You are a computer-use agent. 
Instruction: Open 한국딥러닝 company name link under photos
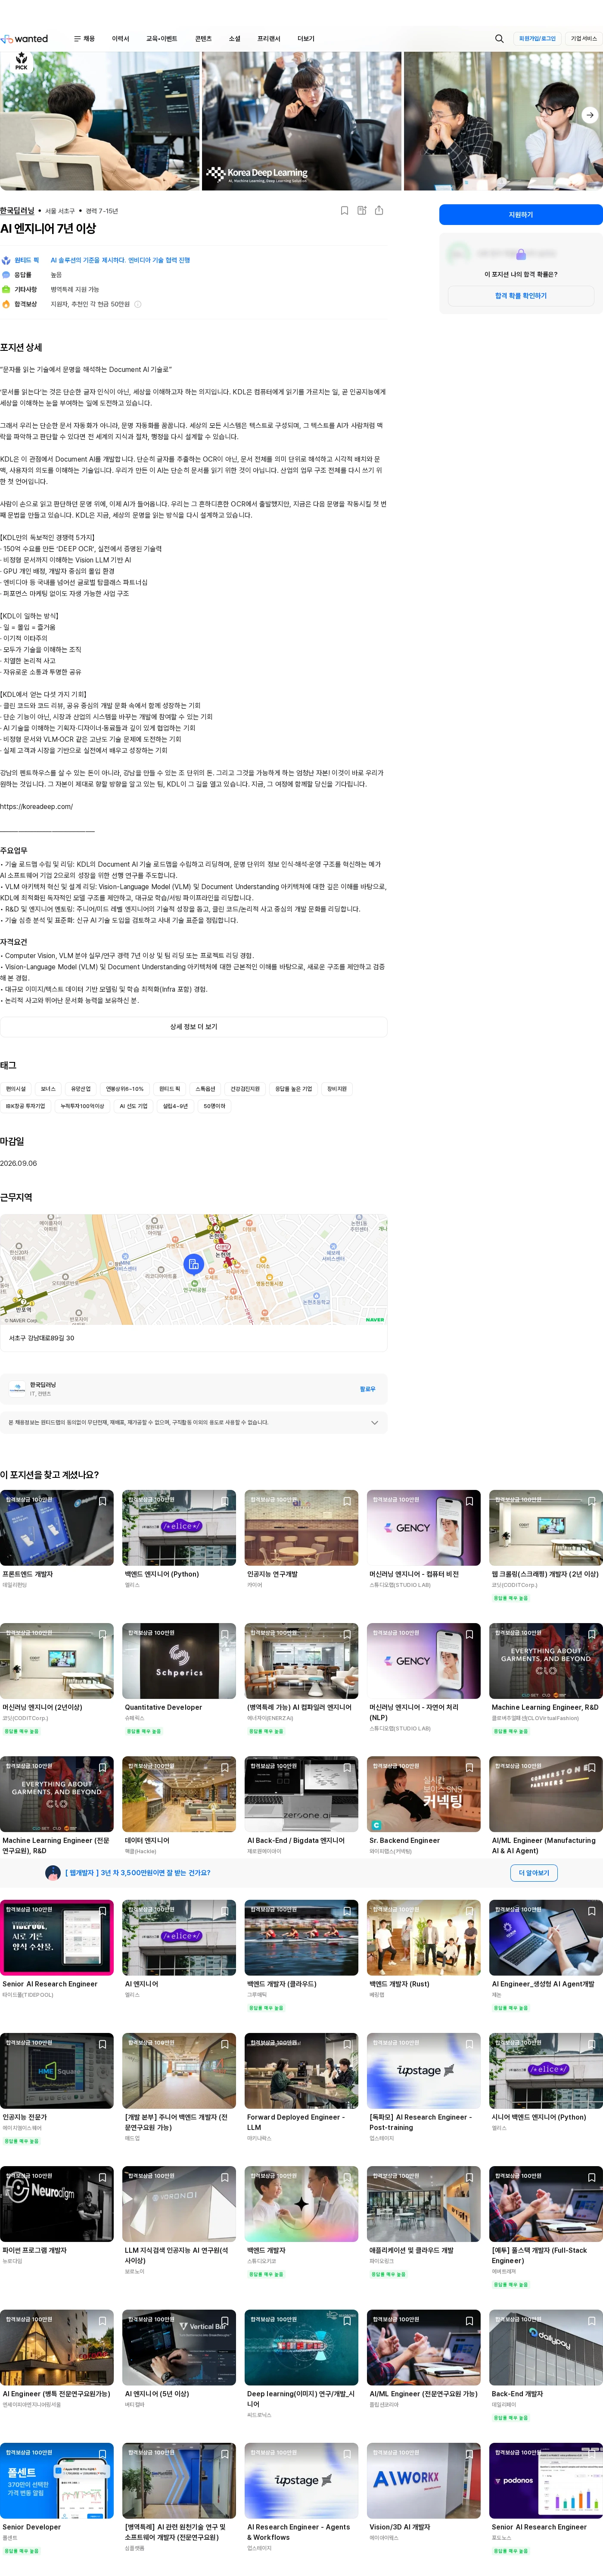[x=17, y=211]
